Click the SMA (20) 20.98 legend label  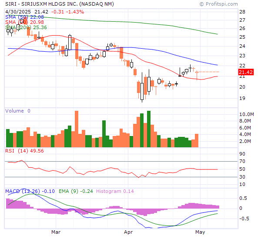click(24, 22)
